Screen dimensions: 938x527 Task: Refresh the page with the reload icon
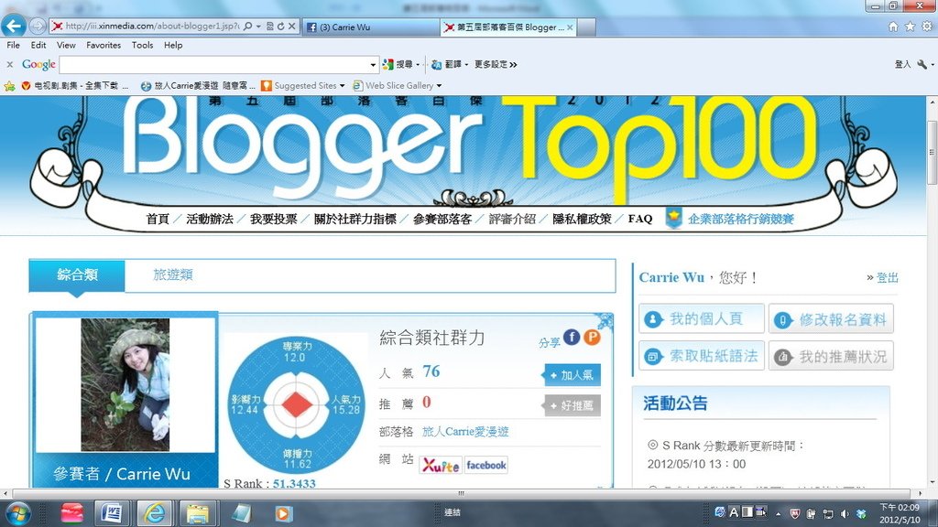pos(280,27)
